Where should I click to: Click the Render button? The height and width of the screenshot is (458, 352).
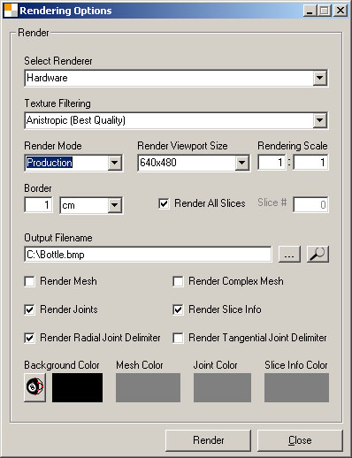(x=208, y=440)
